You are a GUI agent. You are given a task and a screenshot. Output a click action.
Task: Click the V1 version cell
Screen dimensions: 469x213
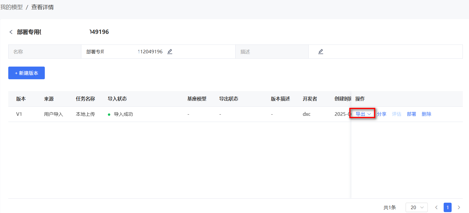[19, 114]
